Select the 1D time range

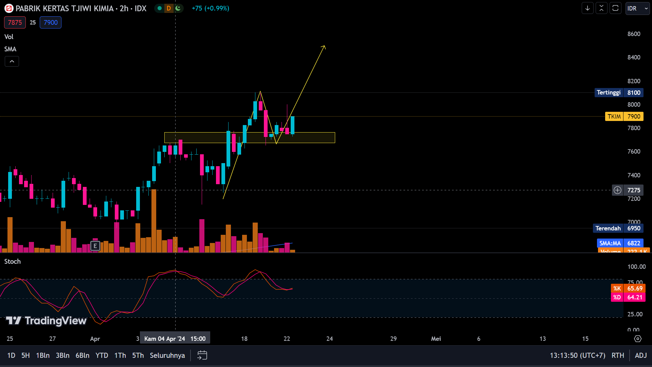point(11,355)
